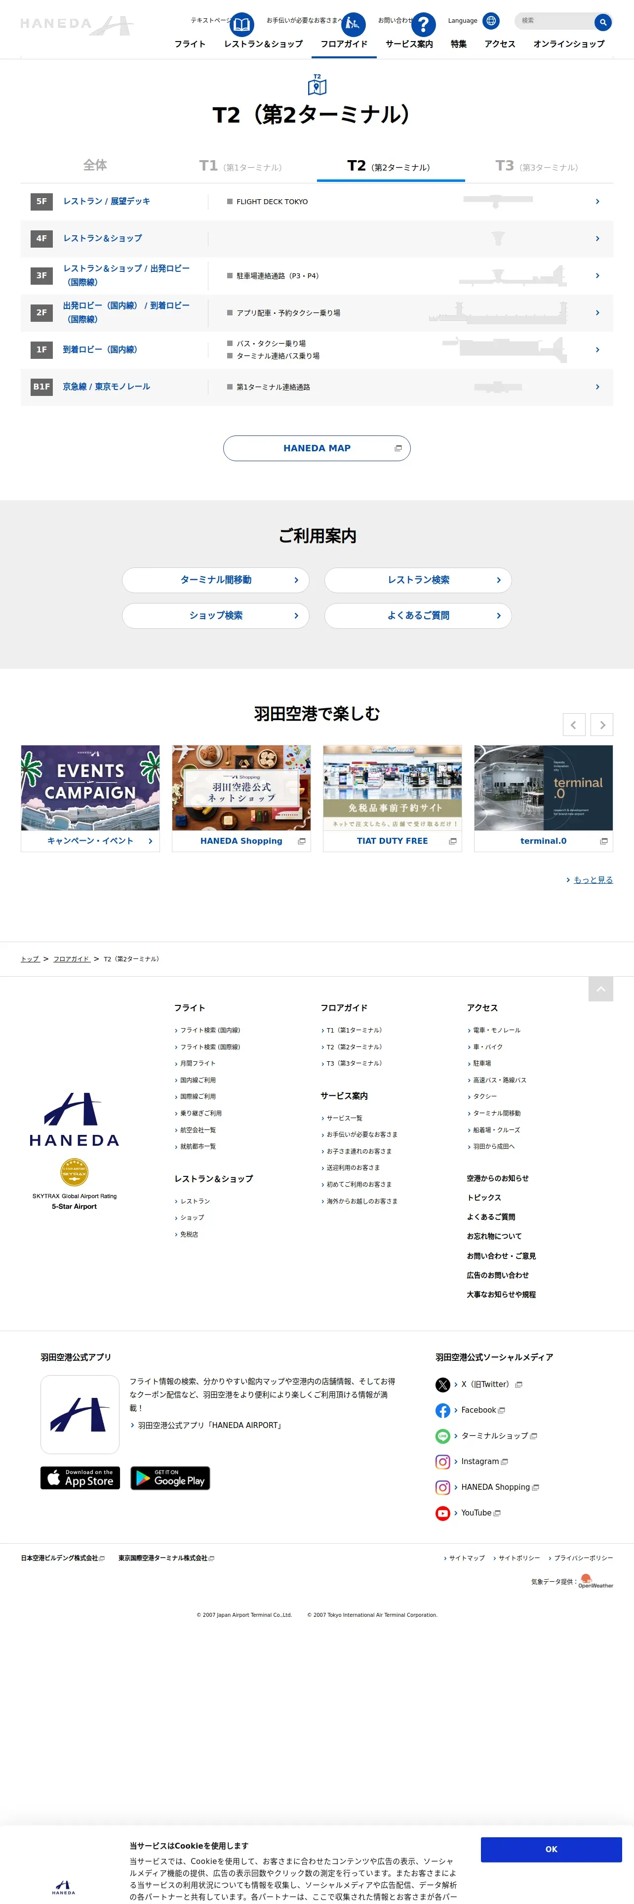
Task: Open the 5F レストラン / 展望デッキ floor
Action: coord(106,201)
